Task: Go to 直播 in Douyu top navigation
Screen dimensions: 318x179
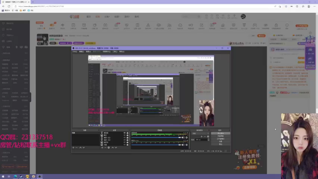Action: pos(97,17)
